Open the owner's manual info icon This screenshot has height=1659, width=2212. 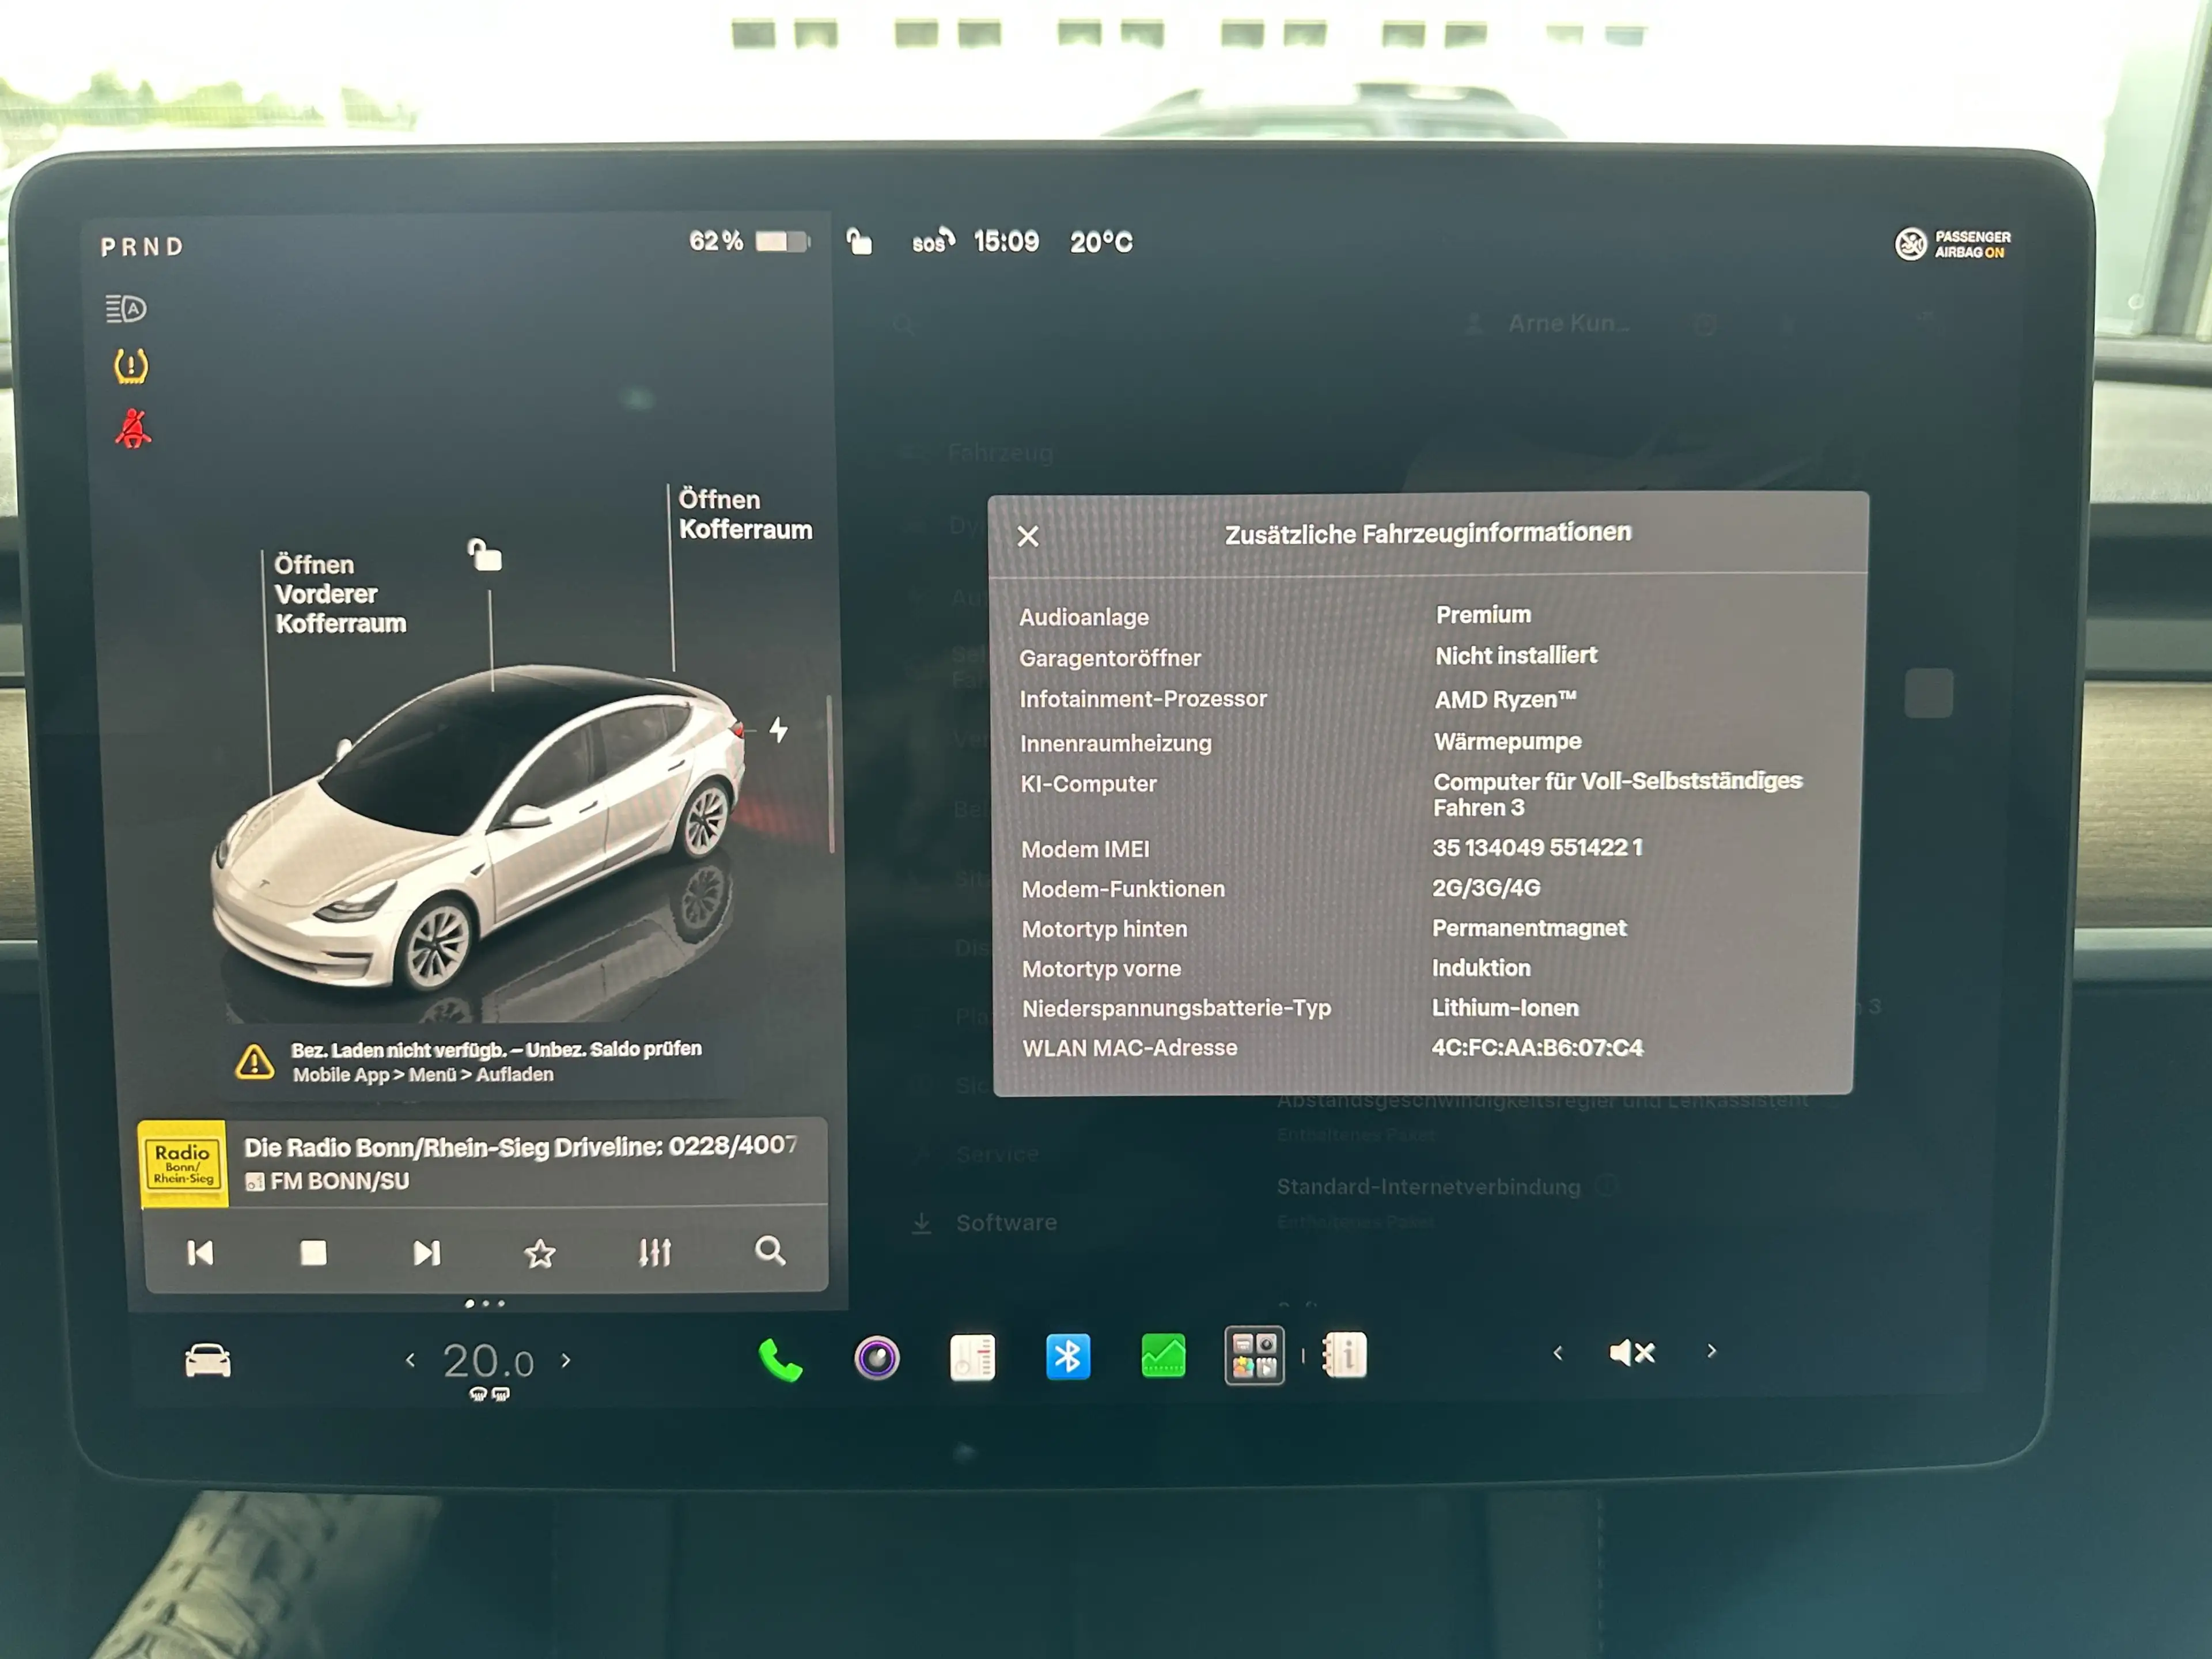click(1345, 1355)
